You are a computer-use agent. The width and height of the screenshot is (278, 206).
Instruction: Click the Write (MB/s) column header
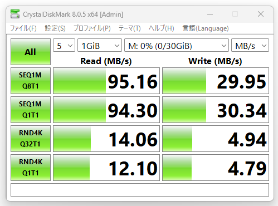[215, 61]
